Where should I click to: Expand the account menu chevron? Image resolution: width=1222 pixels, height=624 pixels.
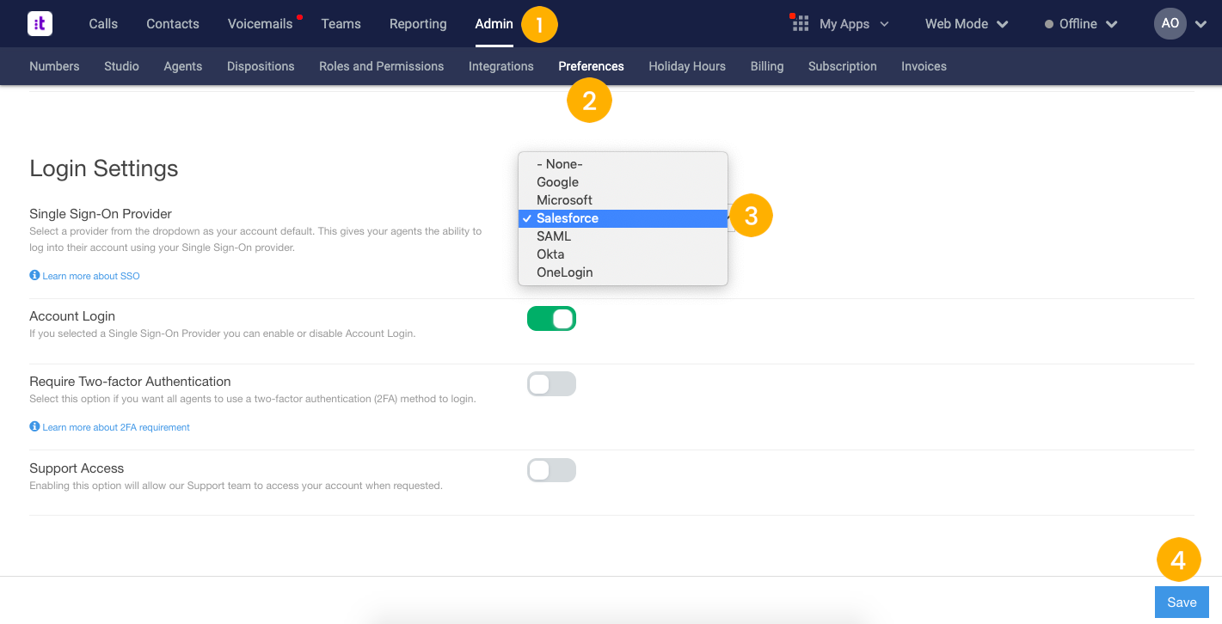[x=1201, y=24]
